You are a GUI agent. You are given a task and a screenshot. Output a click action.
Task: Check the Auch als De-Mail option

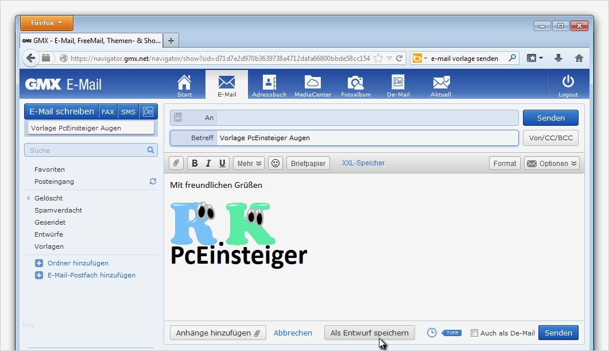pyautogui.click(x=475, y=333)
